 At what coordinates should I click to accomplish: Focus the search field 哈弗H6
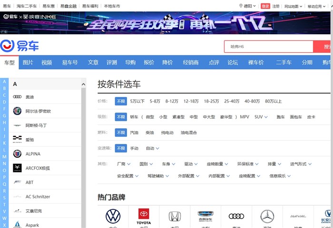point(269,47)
